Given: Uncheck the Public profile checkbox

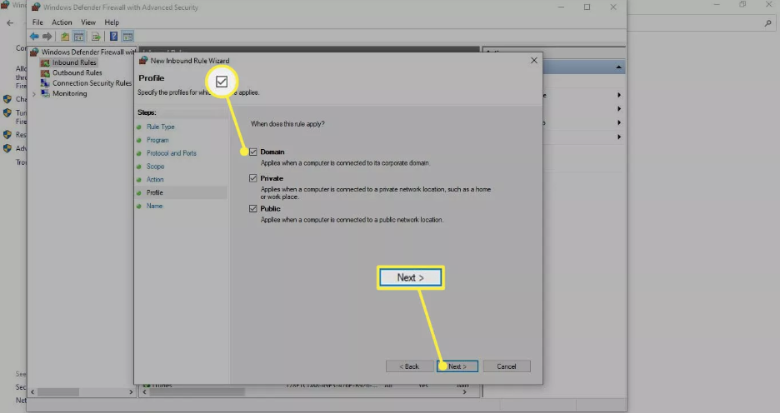Looking at the screenshot, I should coord(253,209).
